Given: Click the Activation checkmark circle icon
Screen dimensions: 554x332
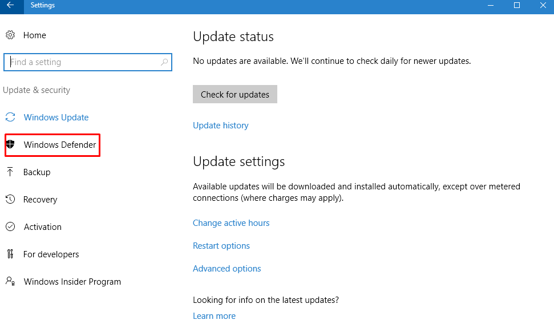Looking at the screenshot, I should click(x=10, y=227).
